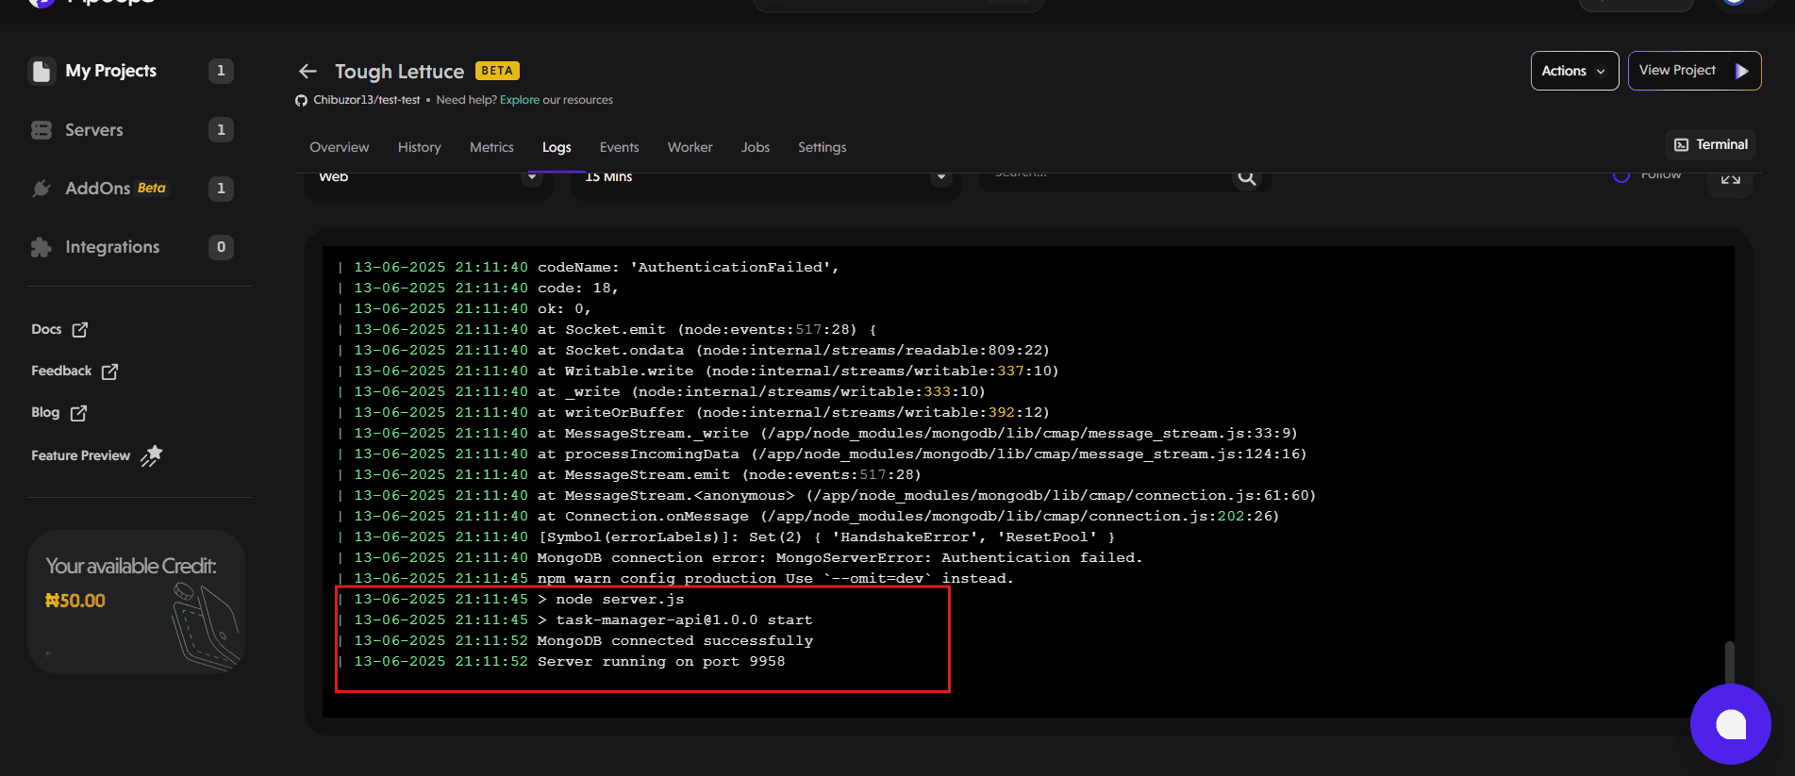Click the GitHub repo icon
The height and width of the screenshot is (776, 1795).
(x=301, y=100)
